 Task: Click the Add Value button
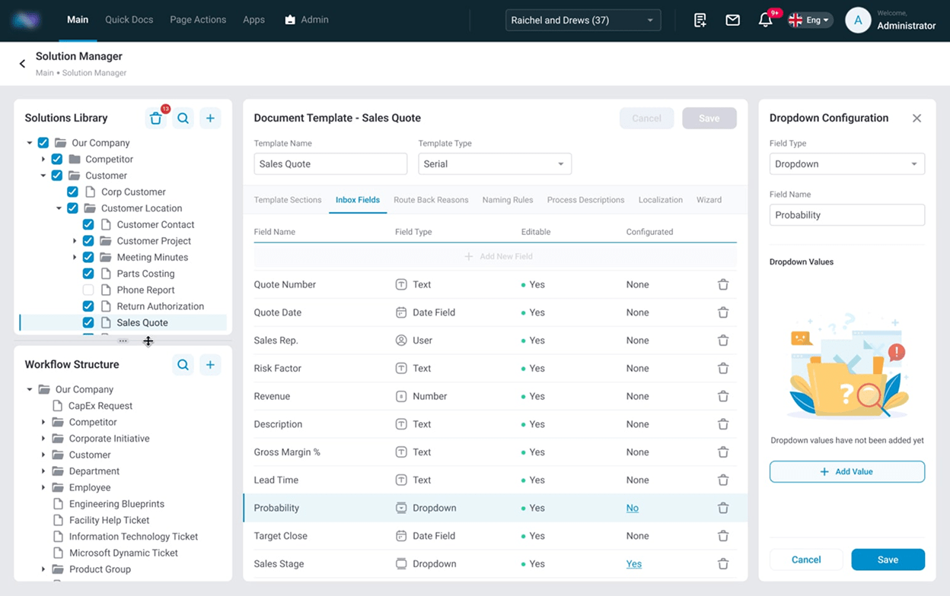[846, 471]
